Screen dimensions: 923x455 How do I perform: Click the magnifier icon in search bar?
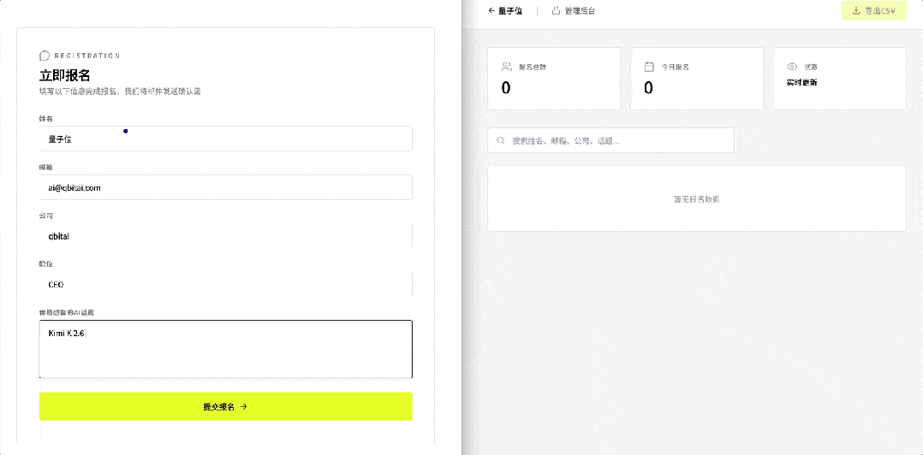[500, 140]
